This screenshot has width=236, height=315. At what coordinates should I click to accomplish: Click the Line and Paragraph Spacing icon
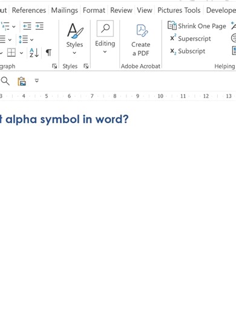coord(23,39)
